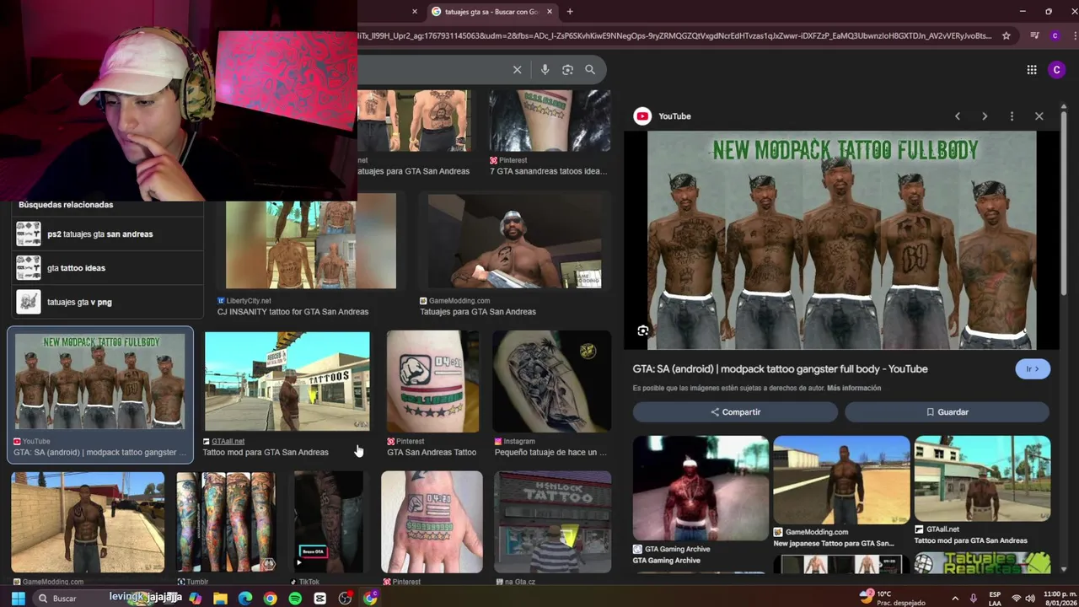Open the GameModding.com street scene thumbnail at bottom left

[88, 522]
